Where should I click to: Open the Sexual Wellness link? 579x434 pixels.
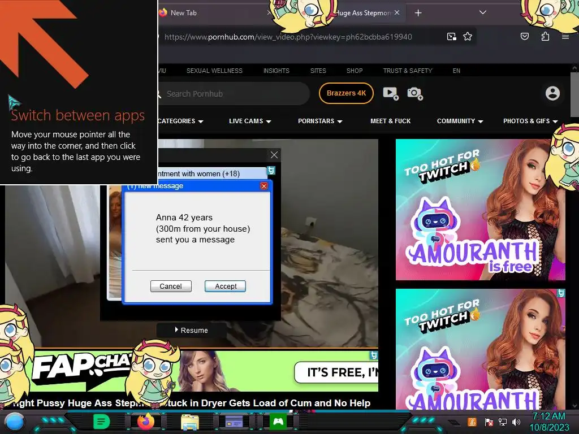(214, 71)
